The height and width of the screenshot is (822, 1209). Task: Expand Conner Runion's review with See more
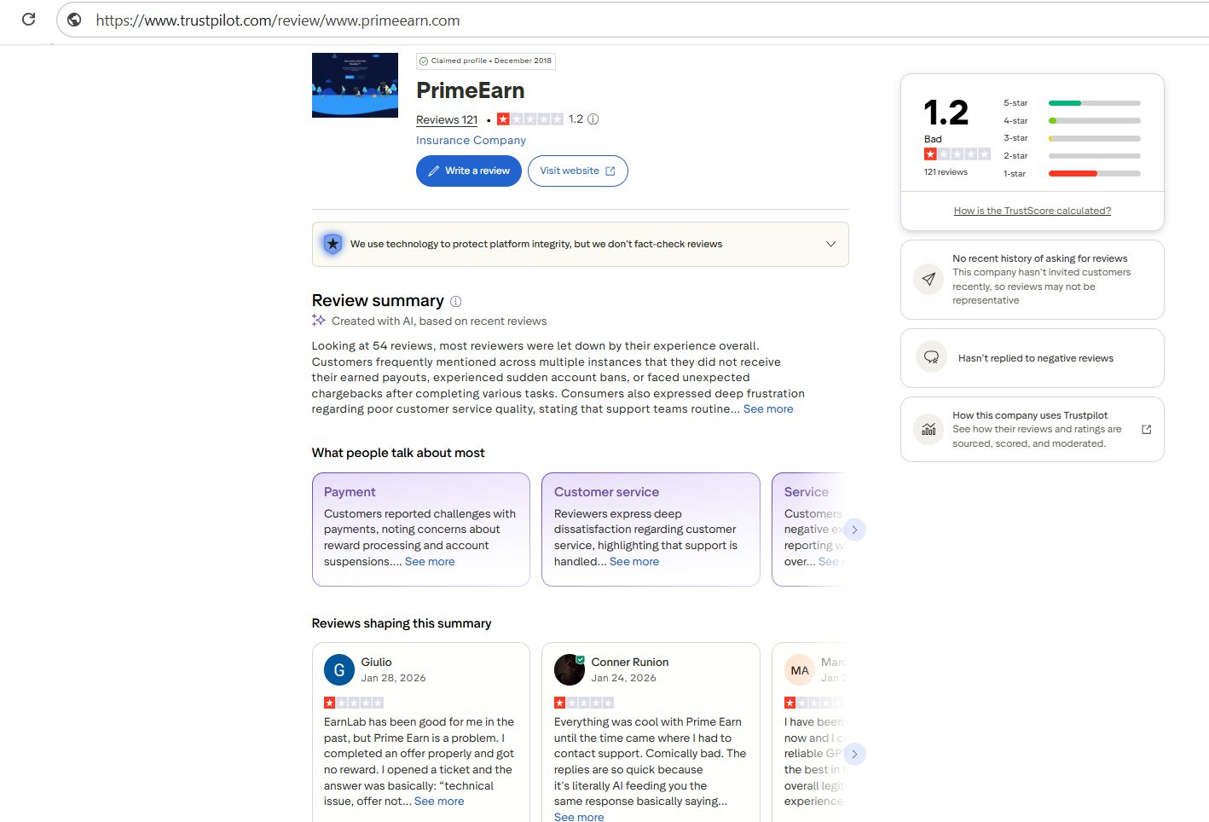[579, 817]
